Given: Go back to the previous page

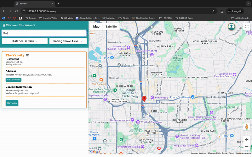Looking at the screenshot, I should [x=4, y=11].
